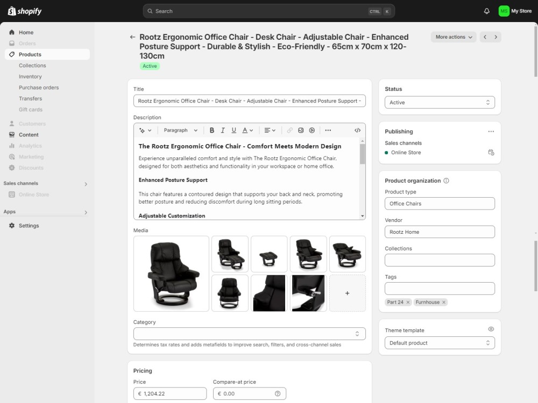Image resolution: width=538 pixels, height=403 pixels.
Task: Click Tags input field
Action: (440, 289)
